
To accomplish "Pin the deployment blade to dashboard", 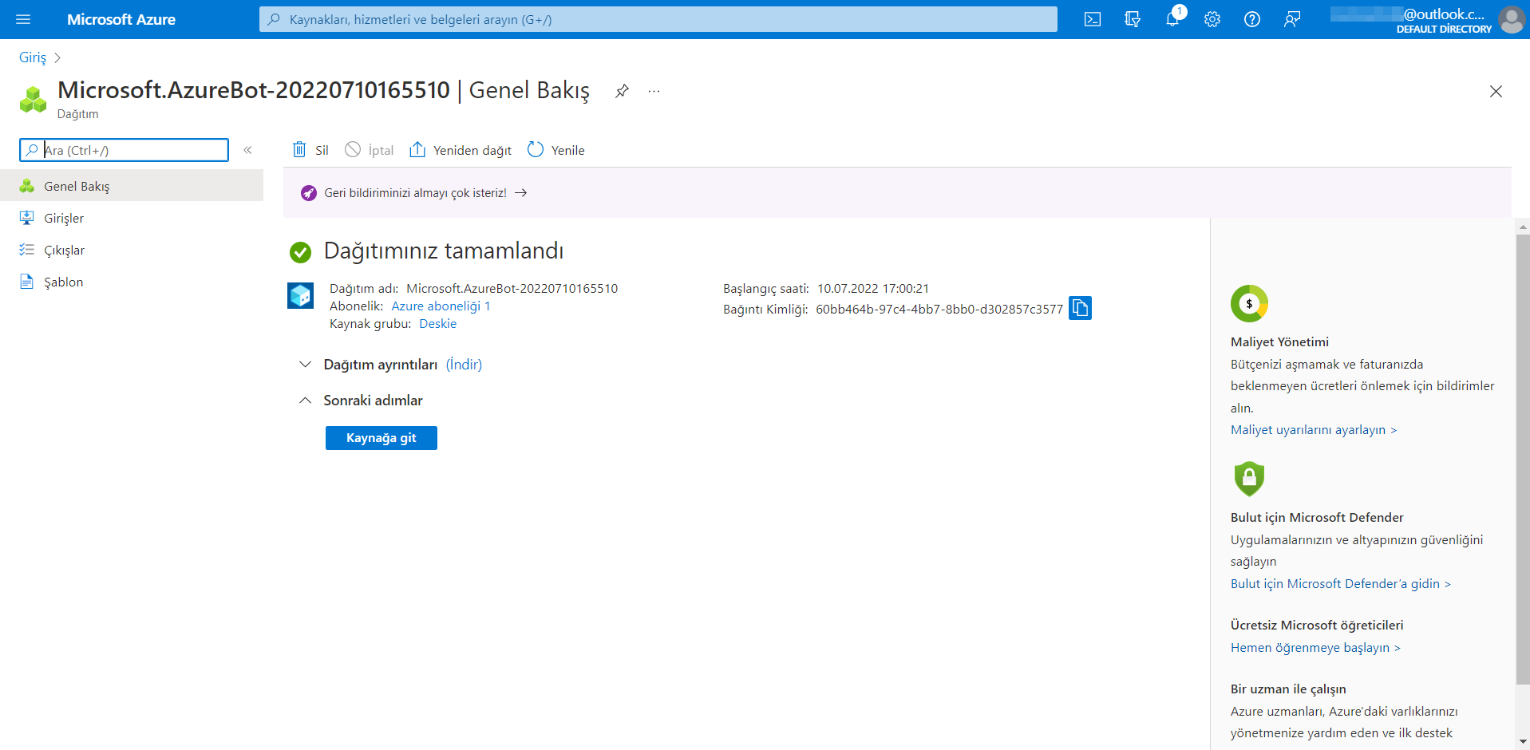I will 622,91.
